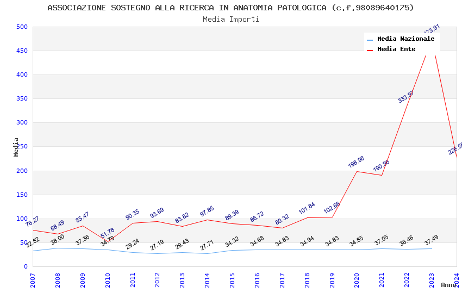Click the red Media Ente legend swatch
The image size is (462, 299).
click(370, 50)
